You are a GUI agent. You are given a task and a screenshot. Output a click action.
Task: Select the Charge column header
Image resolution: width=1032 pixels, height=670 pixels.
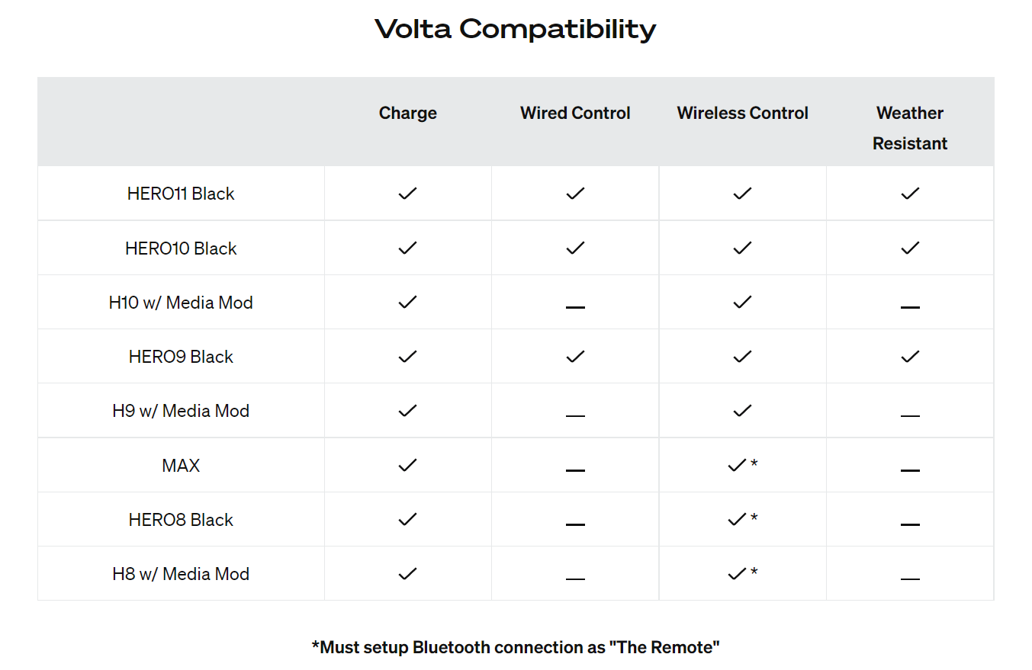click(408, 113)
